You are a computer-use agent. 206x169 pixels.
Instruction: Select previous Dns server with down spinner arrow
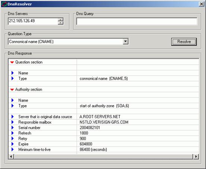pos(60,23)
